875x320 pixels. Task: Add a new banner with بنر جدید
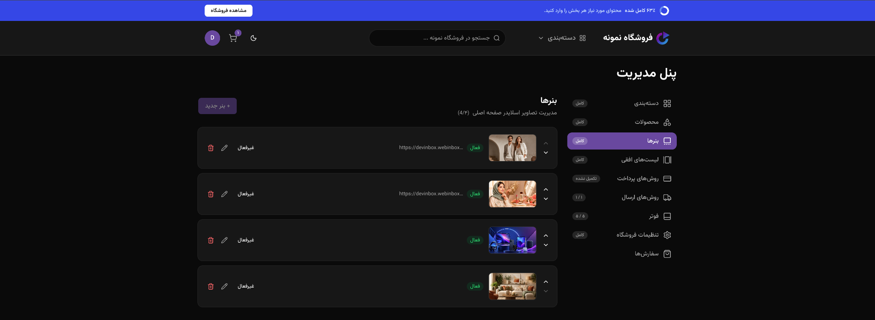coord(217,106)
